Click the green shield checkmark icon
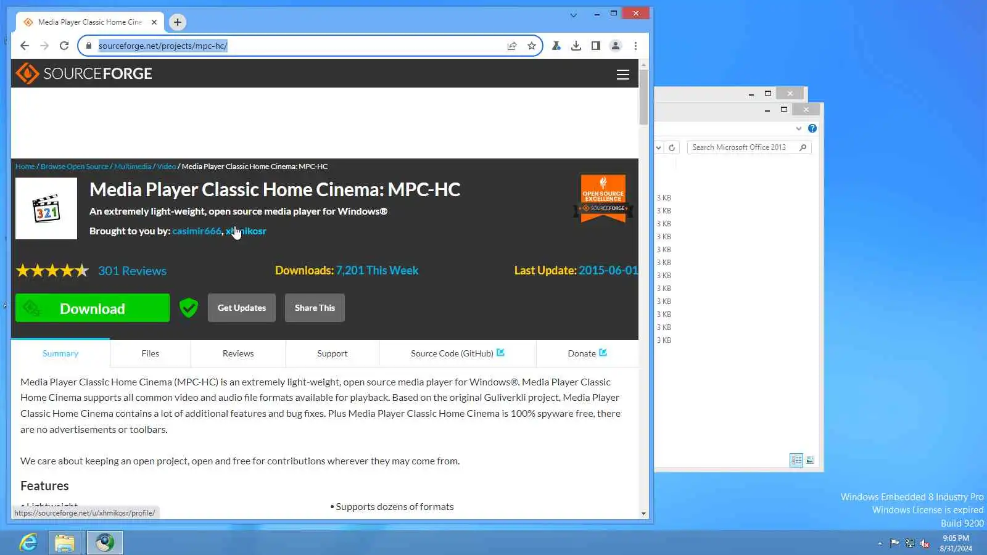 (189, 308)
